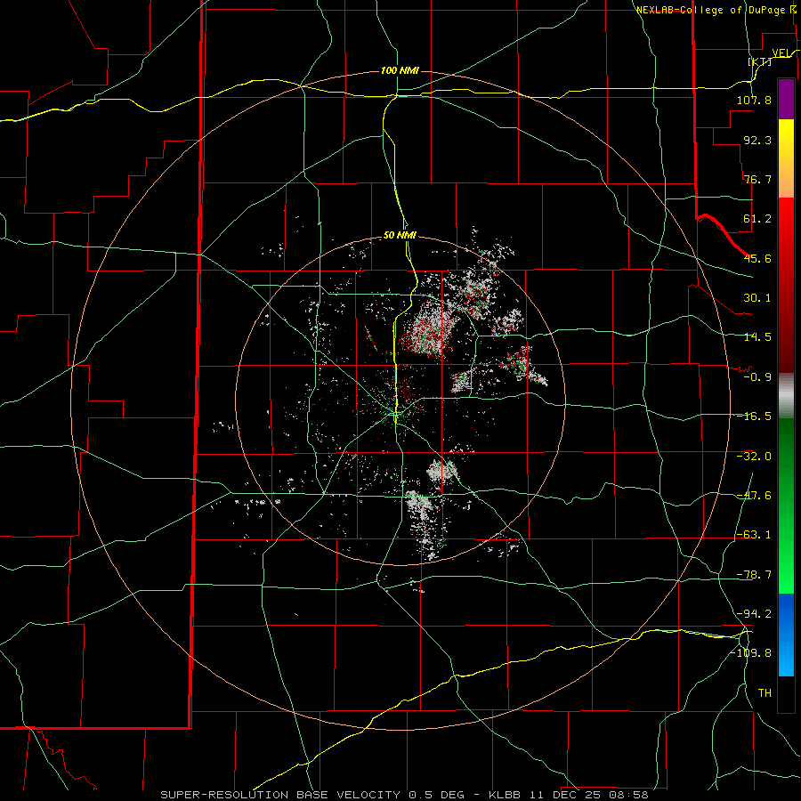Select the -78.7 velocity scale value
The width and height of the screenshot is (801, 801).
[x=754, y=575]
